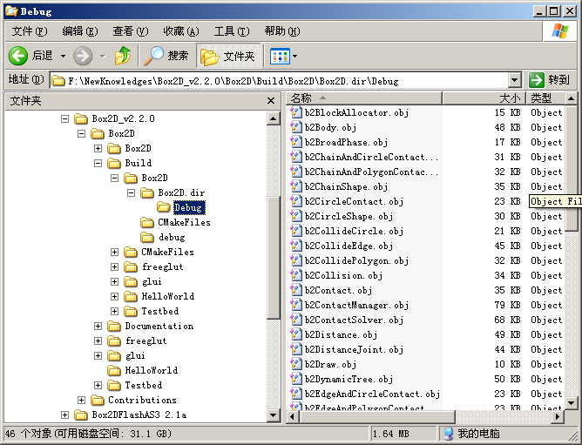Click the b2CollideEdge.obj file icon
The height and width of the screenshot is (445, 582).
coord(296,246)
